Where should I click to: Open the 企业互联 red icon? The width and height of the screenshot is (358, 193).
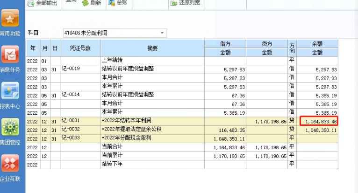point(10,163)
